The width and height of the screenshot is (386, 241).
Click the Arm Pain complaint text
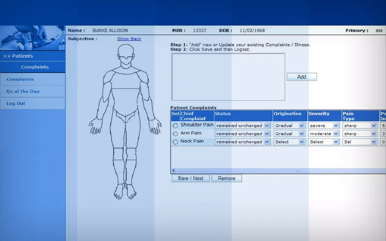click(191, 133)
